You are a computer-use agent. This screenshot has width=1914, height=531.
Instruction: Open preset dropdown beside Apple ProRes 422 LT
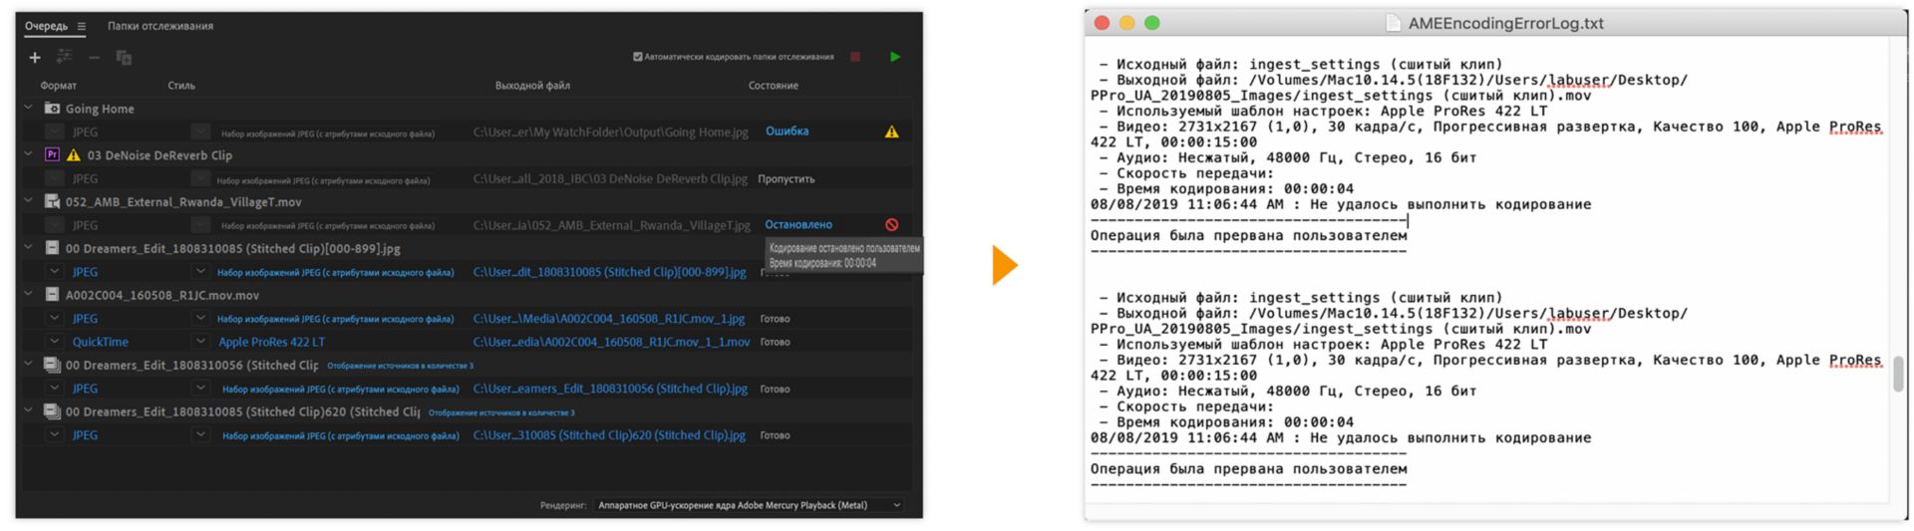coord(200,342)
